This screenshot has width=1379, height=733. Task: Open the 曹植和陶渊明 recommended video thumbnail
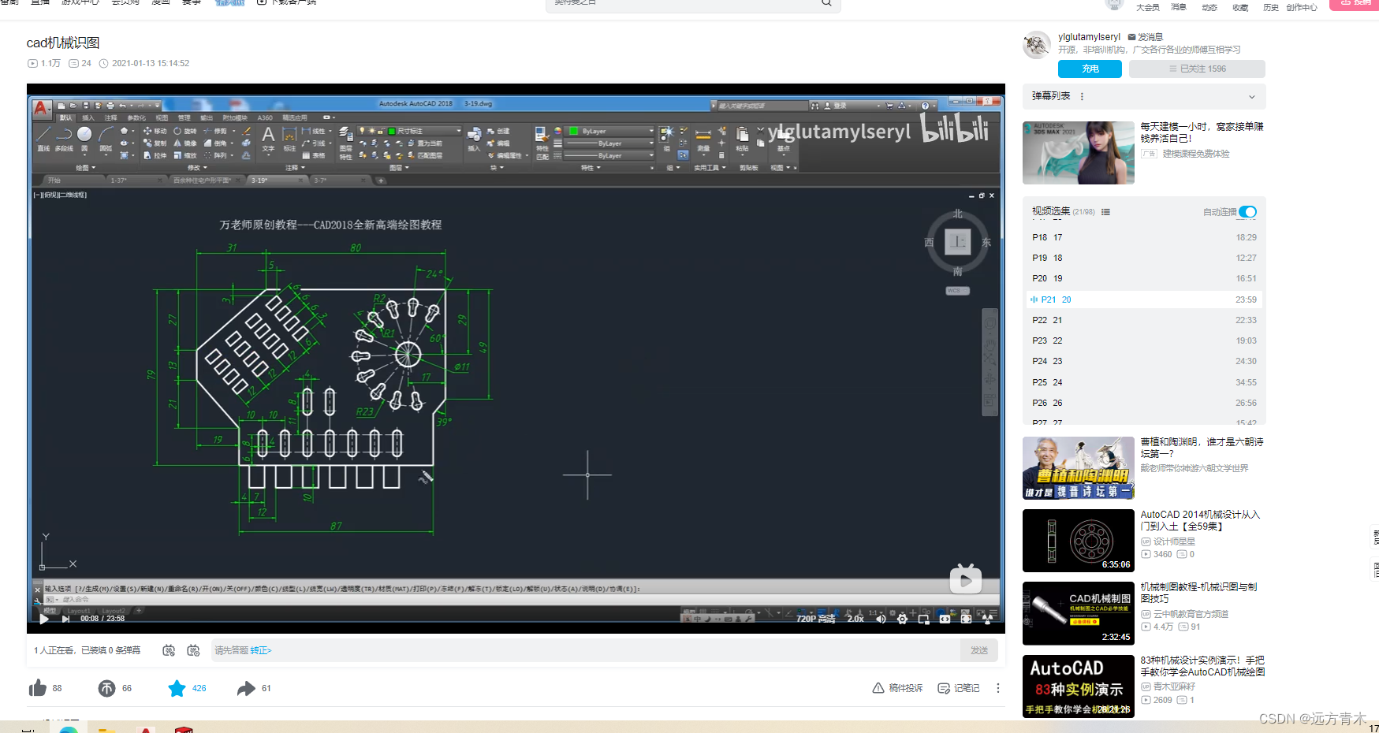point(1078,468)
